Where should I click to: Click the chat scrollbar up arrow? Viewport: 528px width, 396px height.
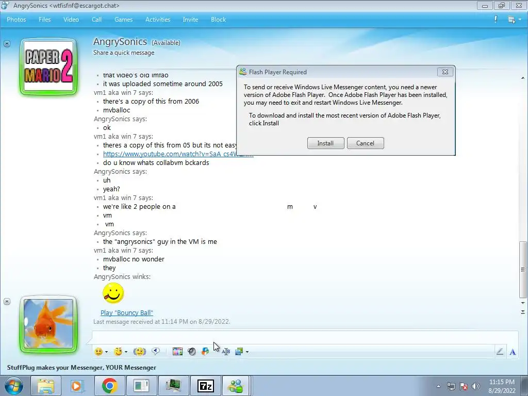(x=523, y=78)
